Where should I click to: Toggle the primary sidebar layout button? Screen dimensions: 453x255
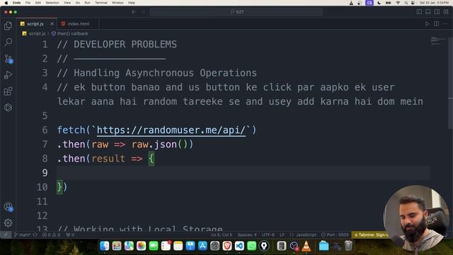[x=419, y=12]
